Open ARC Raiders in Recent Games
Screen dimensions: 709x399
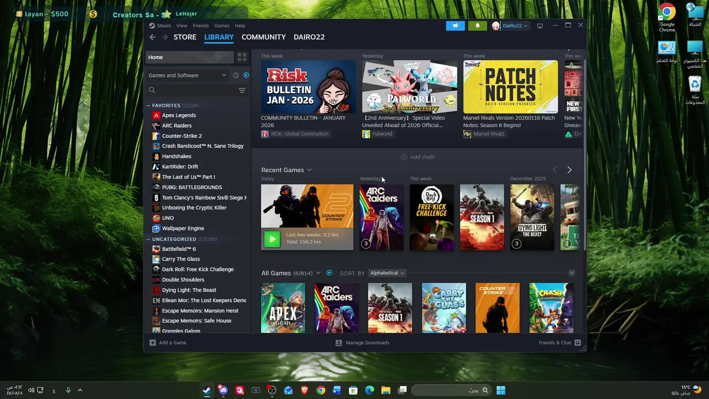click(381, 217)
